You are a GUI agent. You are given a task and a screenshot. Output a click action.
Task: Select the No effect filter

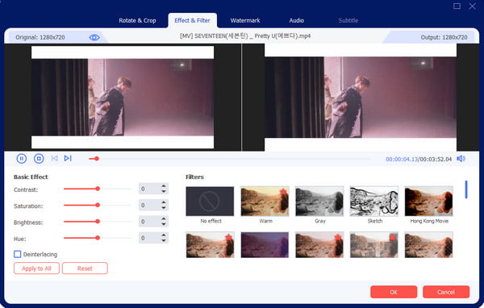pyautogui.click(x=210, y=202)
